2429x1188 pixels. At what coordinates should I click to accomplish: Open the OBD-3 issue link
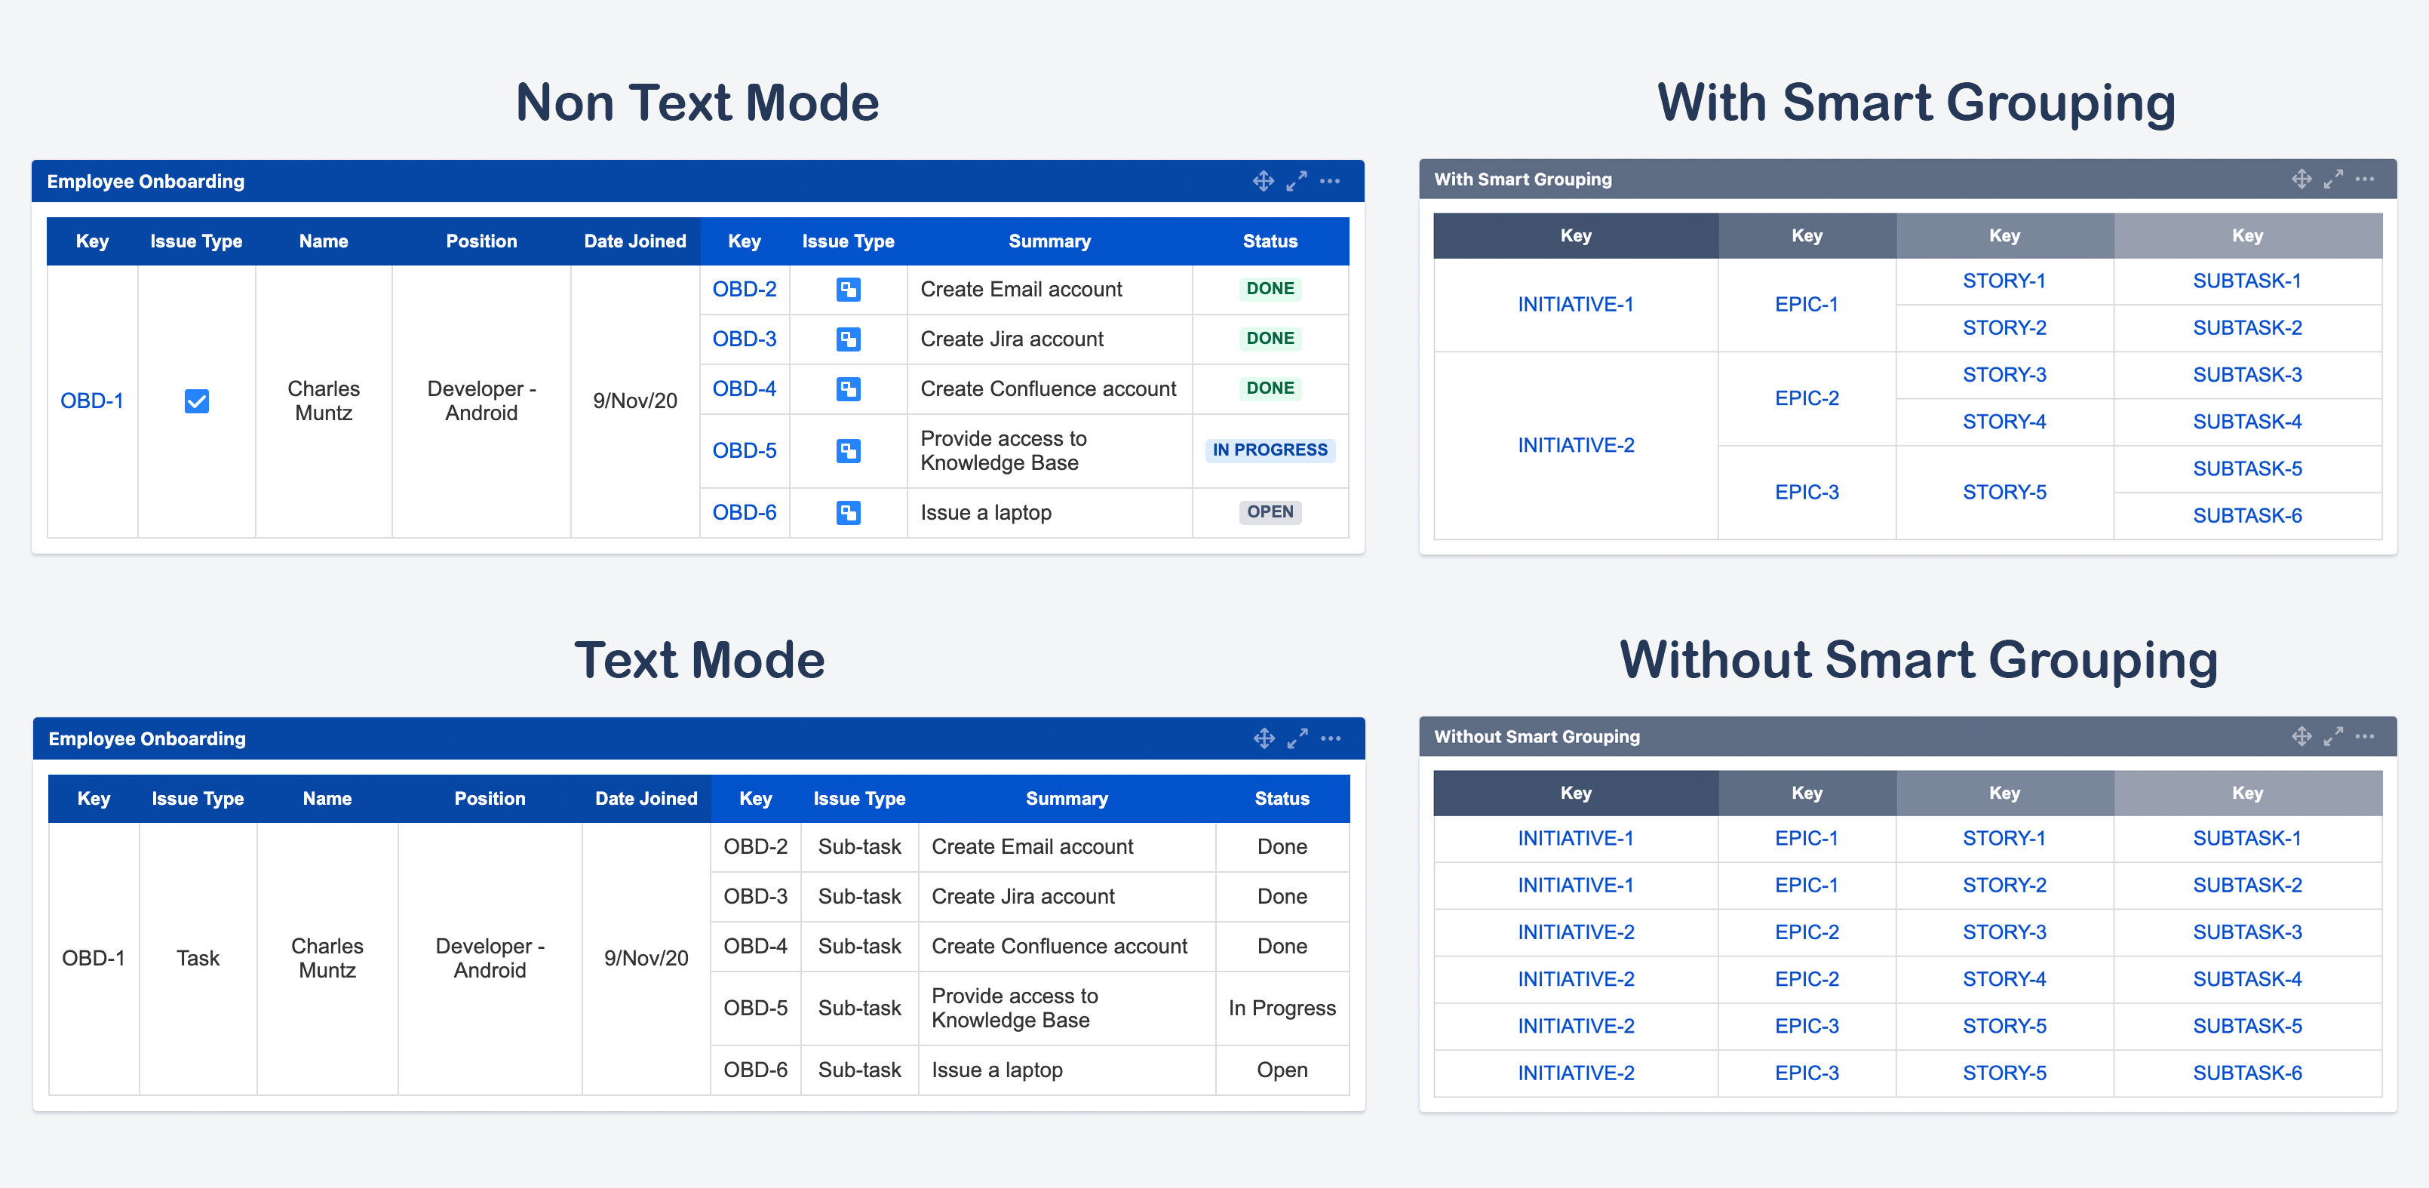pos(744,339)
